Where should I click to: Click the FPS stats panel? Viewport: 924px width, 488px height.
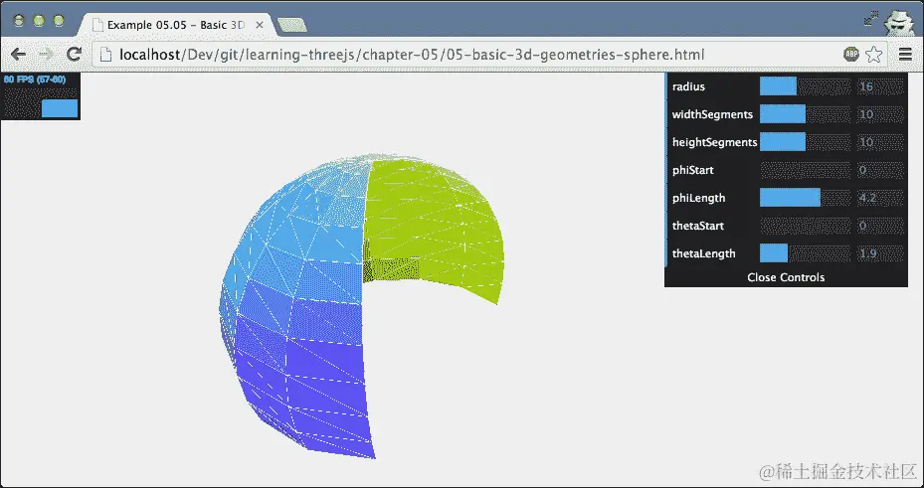40,96
